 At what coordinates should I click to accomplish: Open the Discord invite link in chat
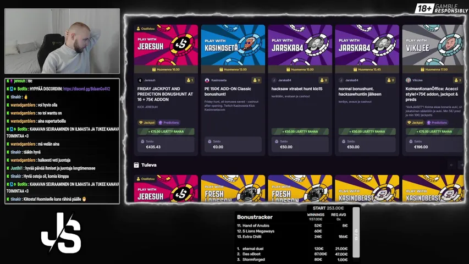pyautogui.click(x=86, y=89)
